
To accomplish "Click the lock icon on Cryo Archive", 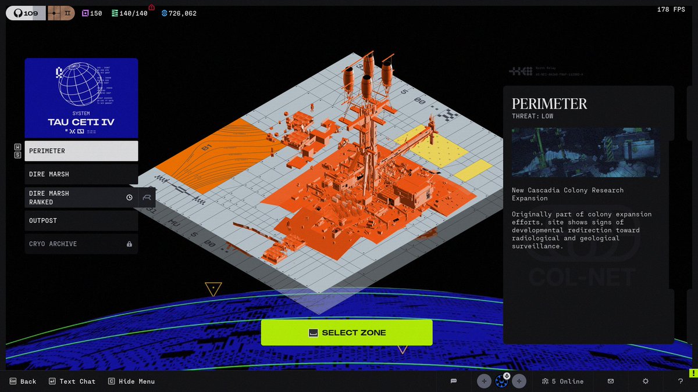I will [x=129, y=244].
